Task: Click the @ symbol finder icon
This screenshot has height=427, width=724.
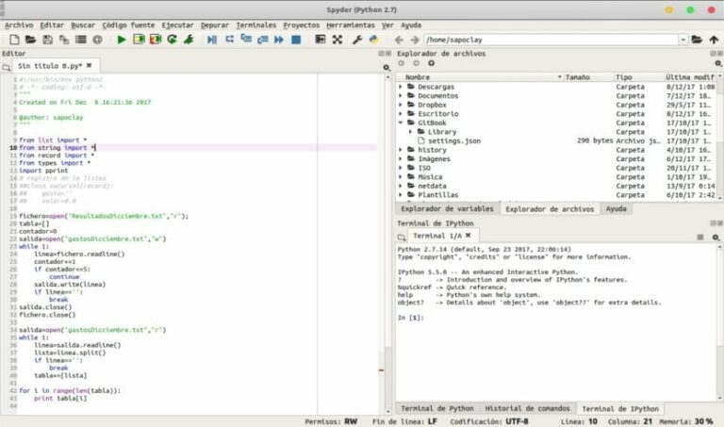Action: [x=97, y=40]
